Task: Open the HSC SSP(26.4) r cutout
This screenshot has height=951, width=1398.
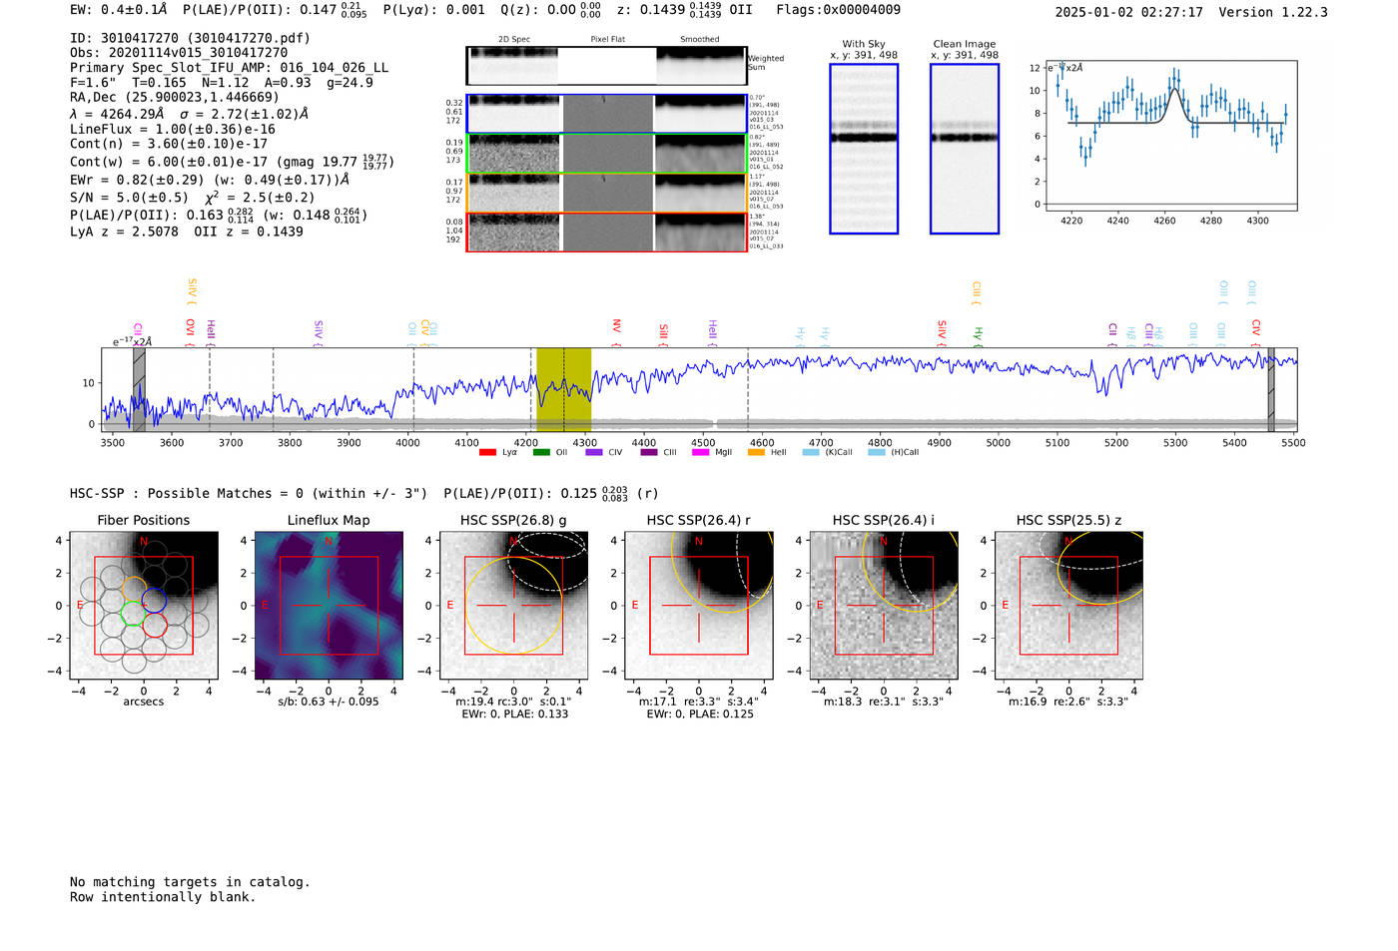Action: 699,606
